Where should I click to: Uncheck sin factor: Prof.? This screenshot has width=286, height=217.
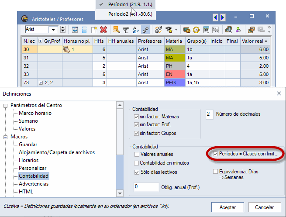click(x=136, y=124)
